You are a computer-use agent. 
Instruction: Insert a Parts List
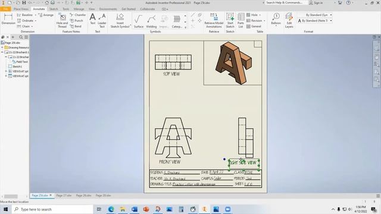pos(241,21)
